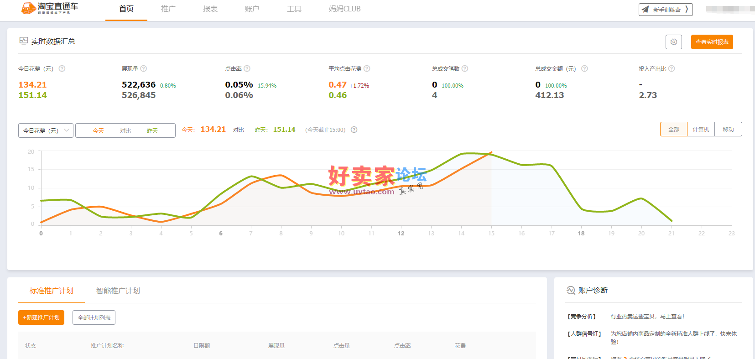Click the impressions value 522,636
This screenshot has width=755, height=359.
tap(139, 84)
